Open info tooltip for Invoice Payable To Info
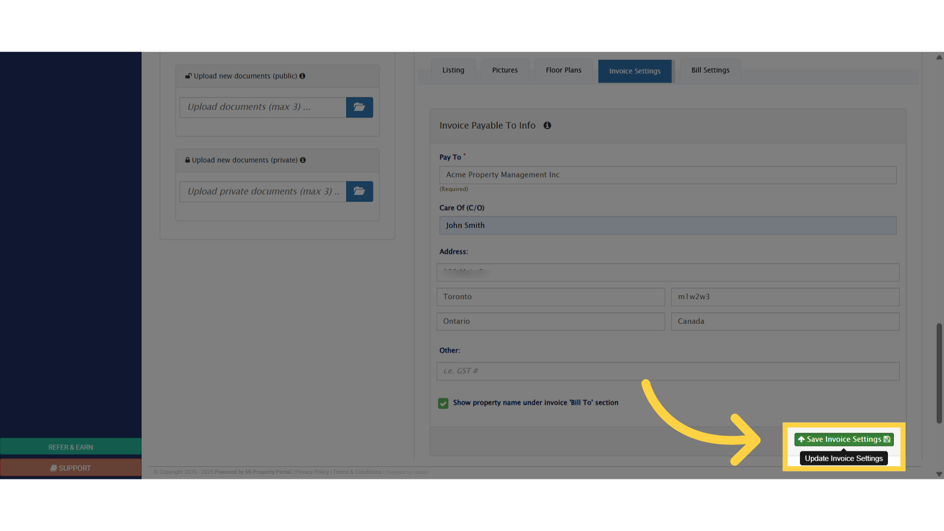 (x=547, y=125)
